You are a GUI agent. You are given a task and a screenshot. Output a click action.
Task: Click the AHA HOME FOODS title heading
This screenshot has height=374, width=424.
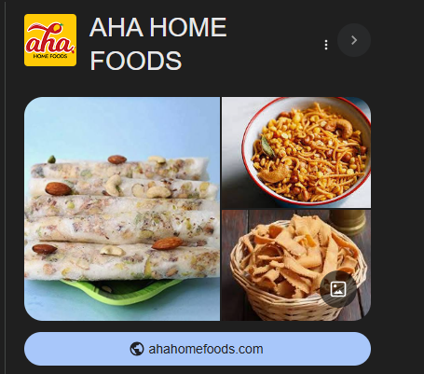point(158,44)
